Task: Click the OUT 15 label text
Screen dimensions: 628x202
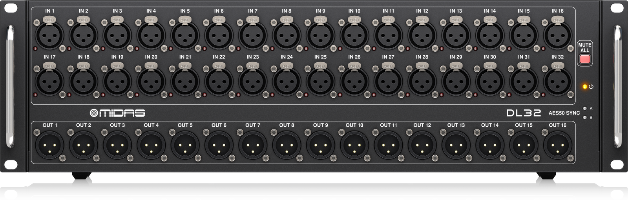Action: (524, 125)
